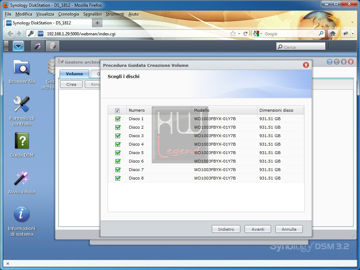Close the Volume Creation wizard dialog
Screen dimensions: 360x270
306,65
